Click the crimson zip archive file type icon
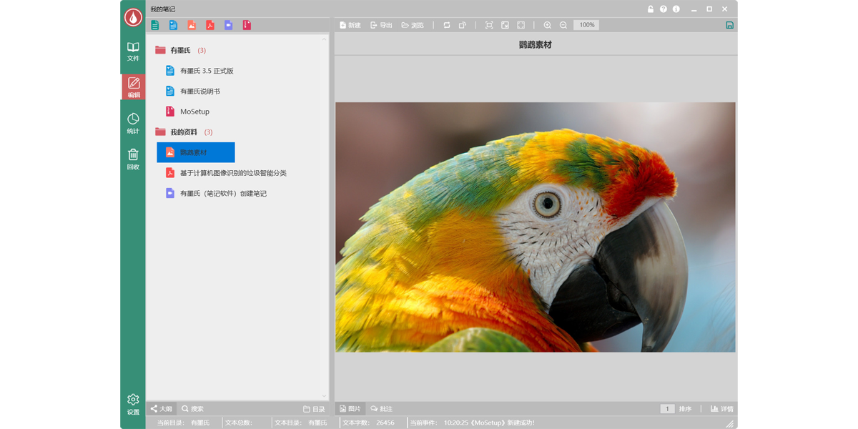858x429 pixels. (247, 25)
